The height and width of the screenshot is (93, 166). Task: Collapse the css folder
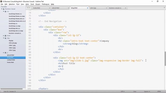tap(3, 11)
